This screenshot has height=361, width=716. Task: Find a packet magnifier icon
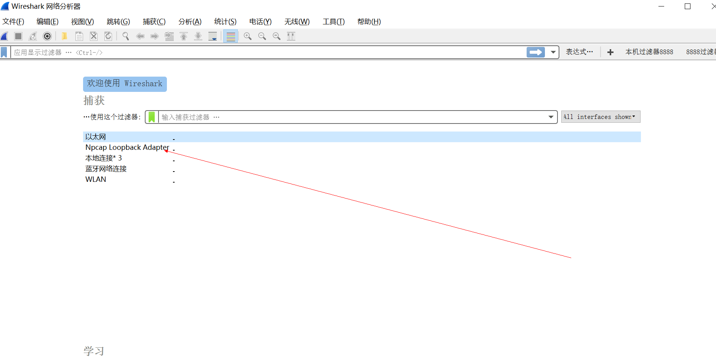coord(125,36)
